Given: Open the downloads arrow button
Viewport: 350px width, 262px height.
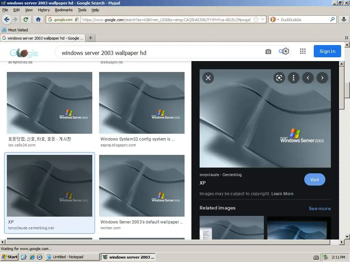Looking at the screenshot, I should click(344, 19).
